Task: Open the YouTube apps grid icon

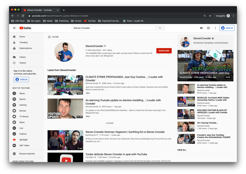Action: [x=208, y=28]
